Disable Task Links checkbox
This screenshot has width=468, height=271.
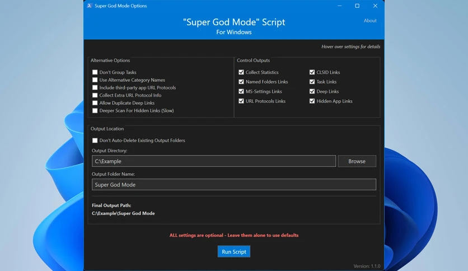pyautogui.click(x=312, y=82)
